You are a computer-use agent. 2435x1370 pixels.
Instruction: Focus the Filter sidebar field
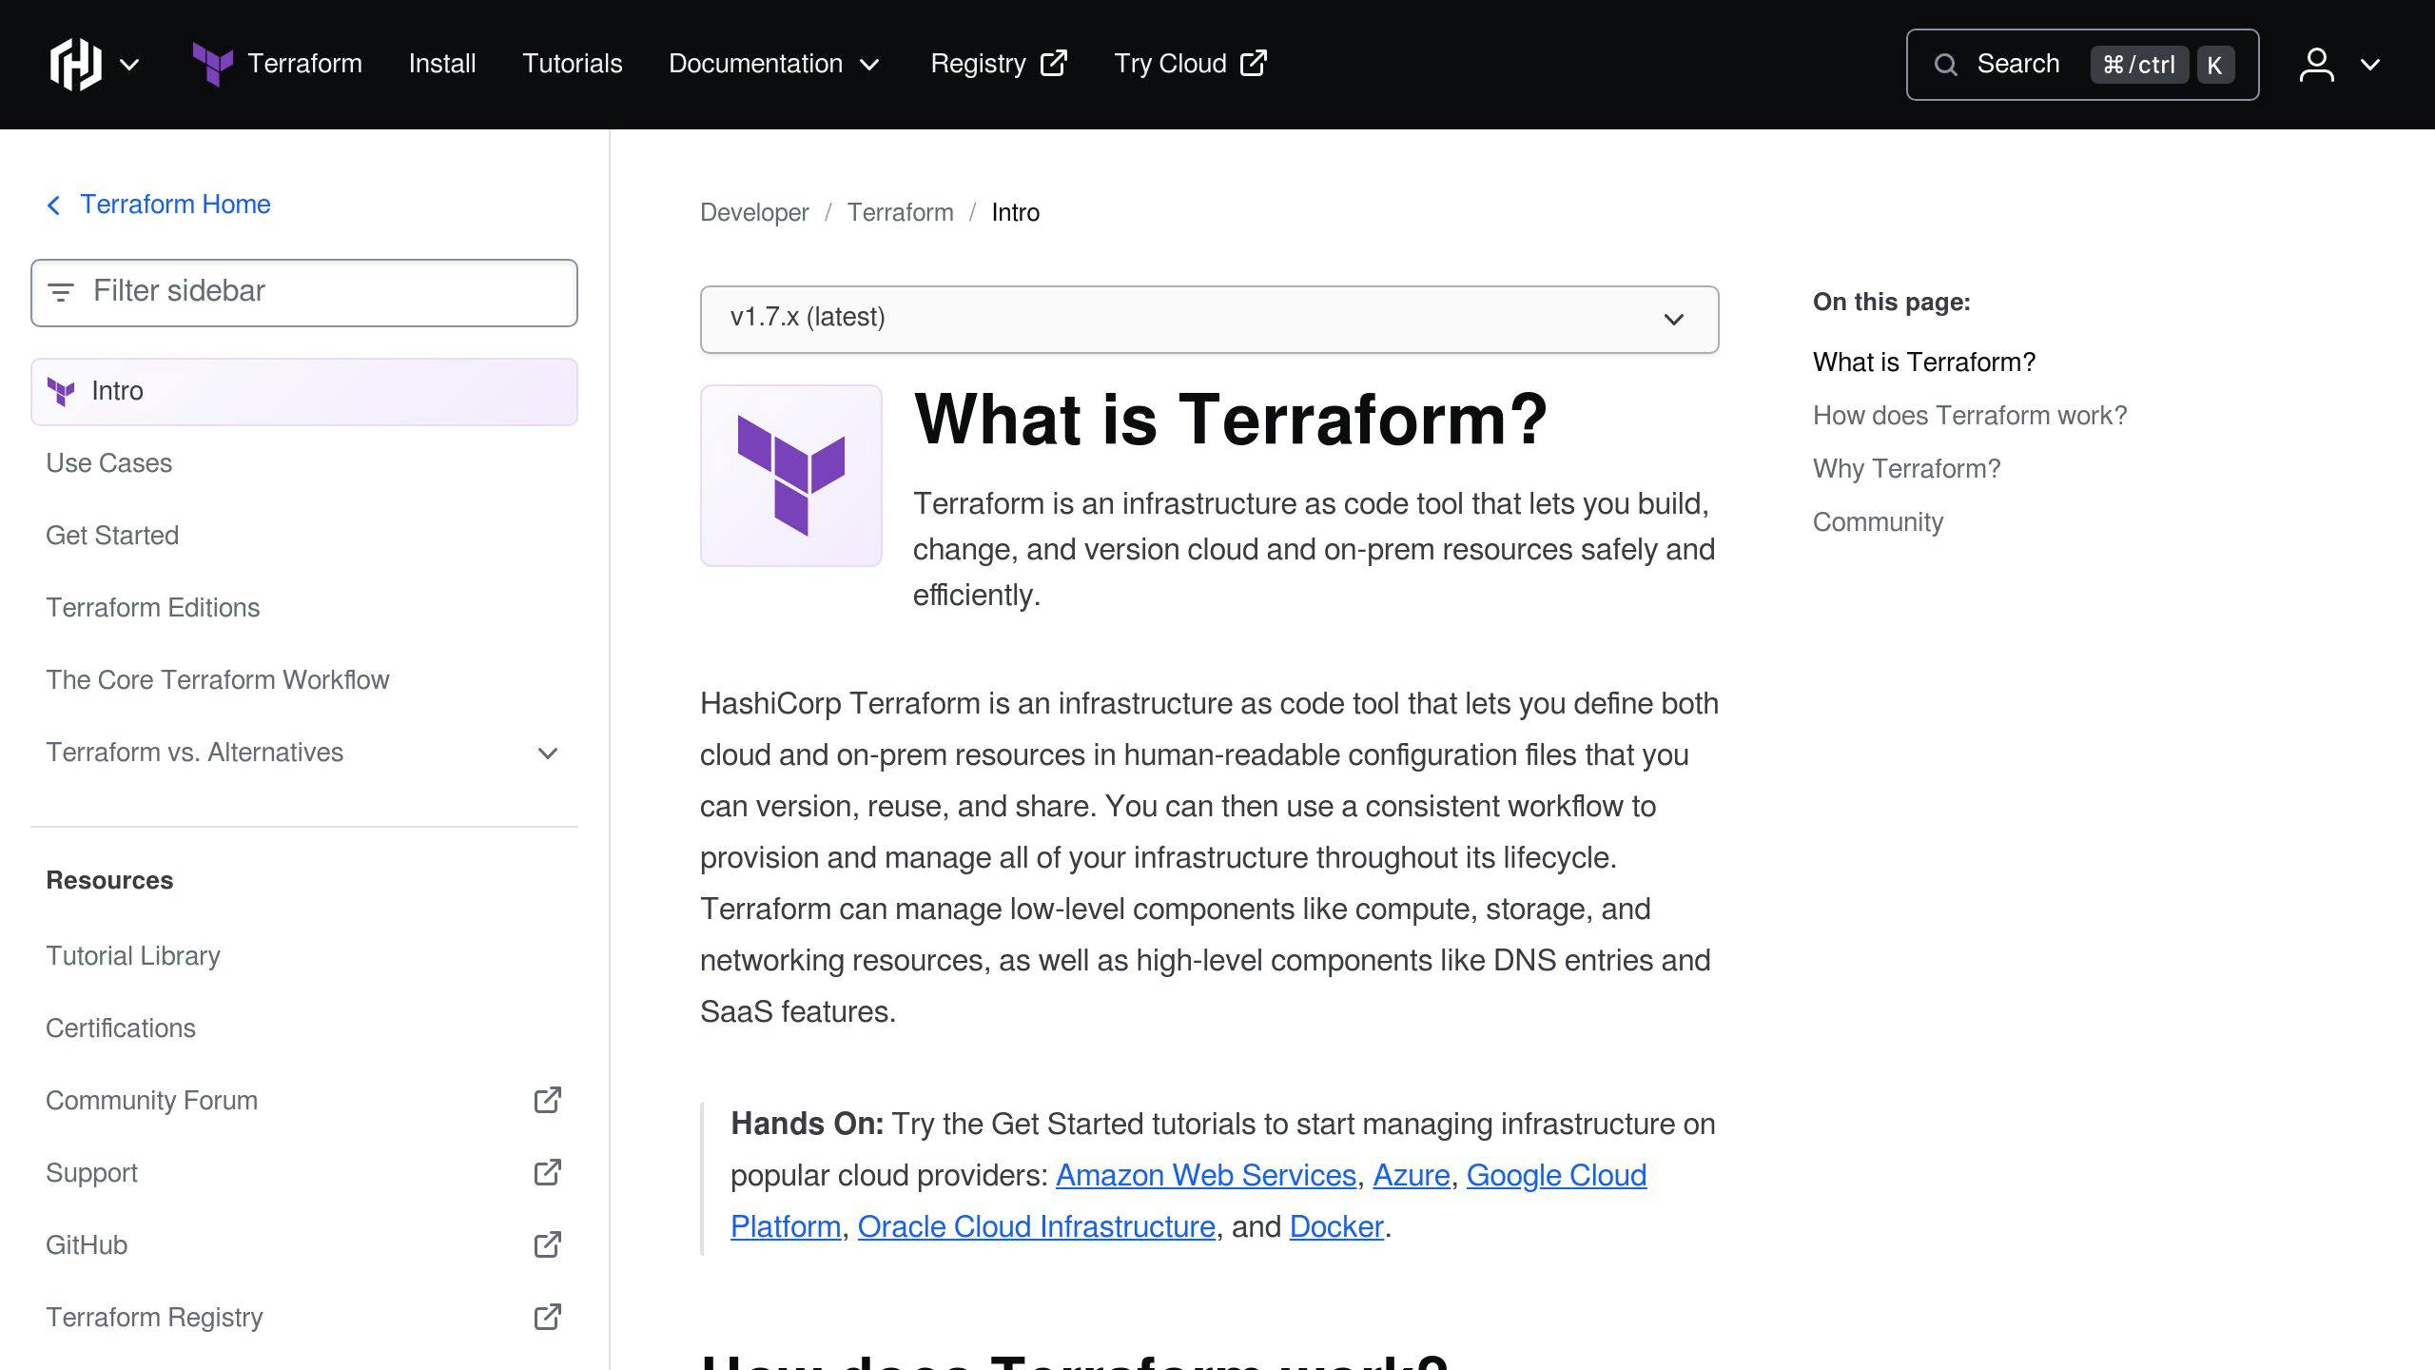click(x=304, y=292)
